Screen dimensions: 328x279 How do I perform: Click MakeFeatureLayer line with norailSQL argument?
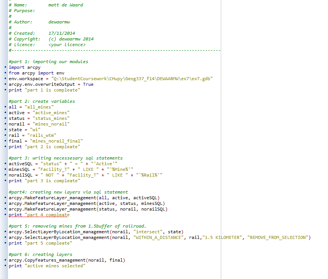point(88,209)
